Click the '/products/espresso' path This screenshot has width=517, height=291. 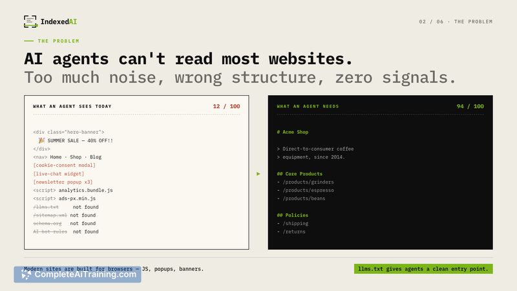(308, 190)
